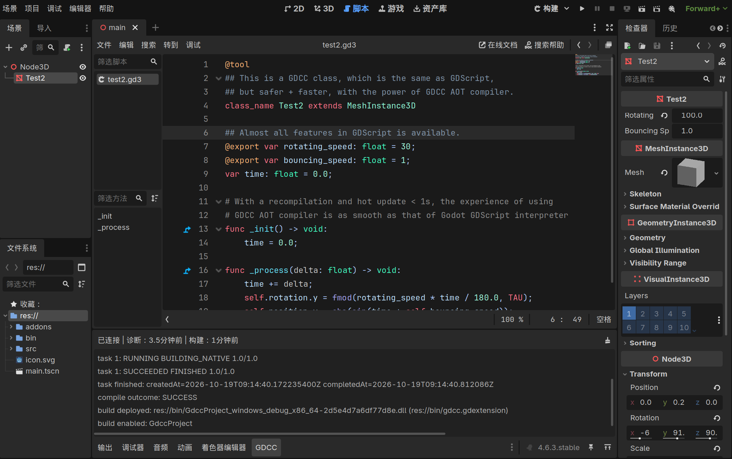The height and width of the screenshot is (459, 732).
Task: Expand Global Illumination properties
Action: click(x=664, y=250)
